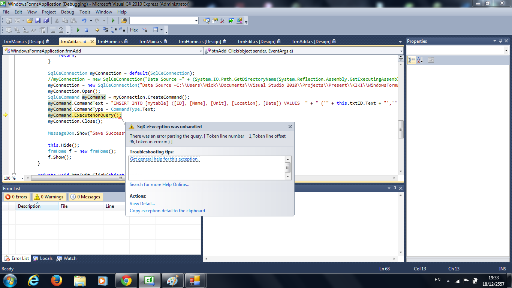Step Out of the current method
The image size is (512, 288).
pos(122,30)
